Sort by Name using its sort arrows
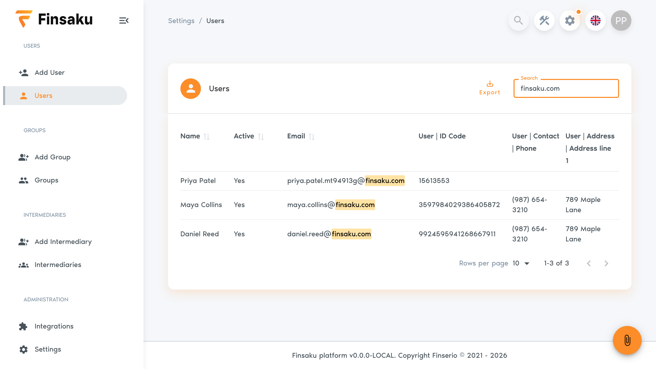Image resolution: width=656 pixels, height=369 pixels. 207,137
